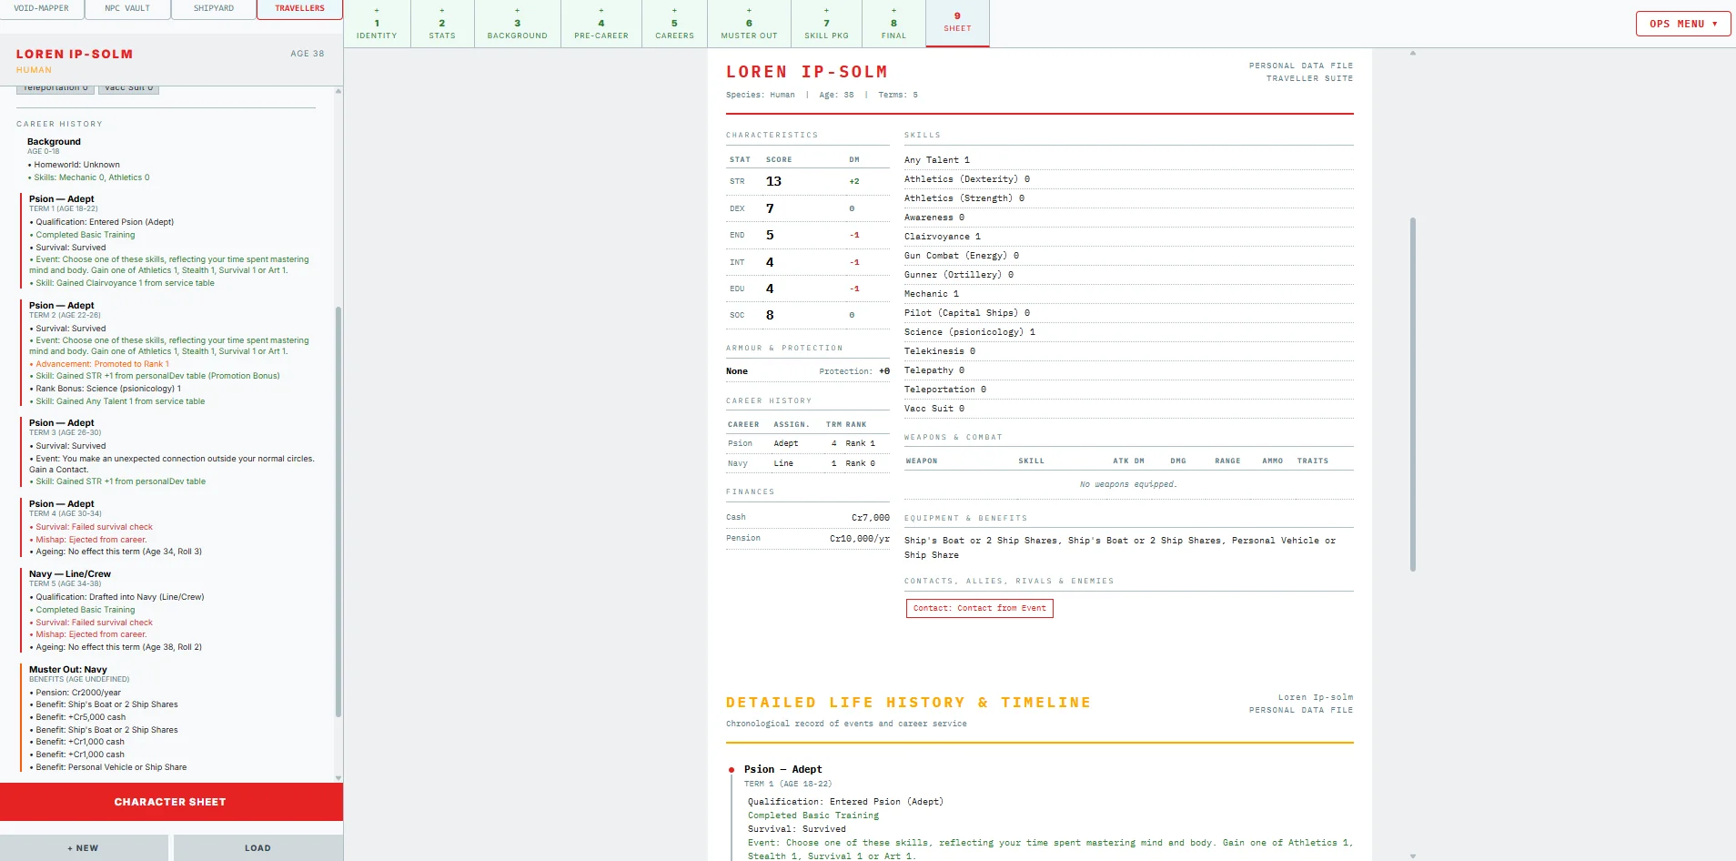Switch to the NPC VAULT tab
Screen dimensions: 1736x861
pyautogui.click(x=127, y=9)
